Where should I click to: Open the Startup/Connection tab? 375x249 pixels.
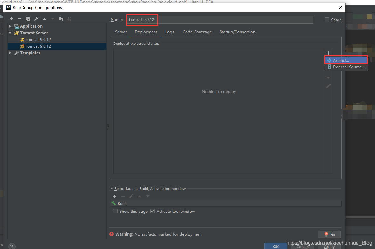(x=237, y=32)
